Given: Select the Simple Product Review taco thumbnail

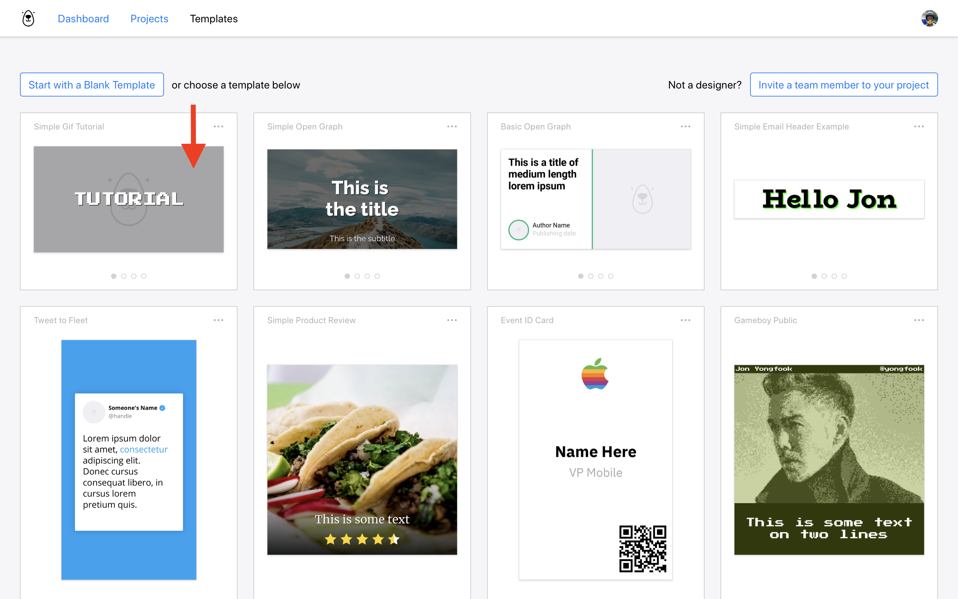Looking at the screenshot, I should [x=362, y=460].
